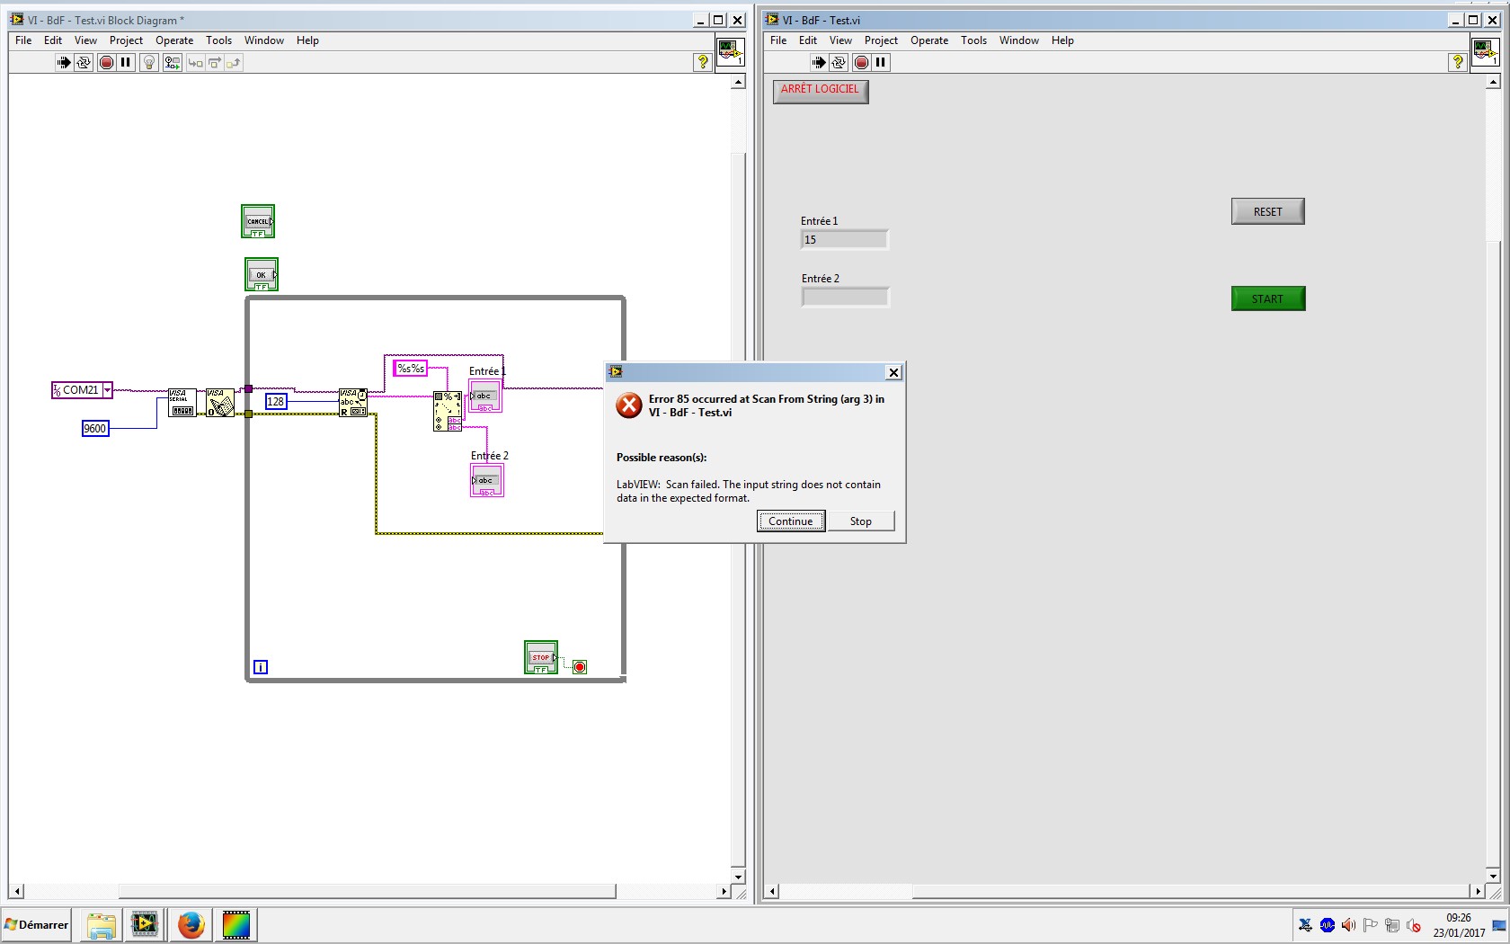Open File menu in Block Diagram window
This screenshot has width=1510, height=944.
(23, 40)
